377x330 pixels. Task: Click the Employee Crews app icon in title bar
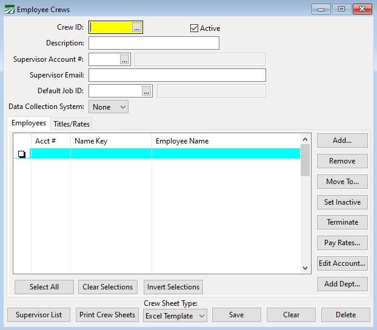(10, 10)
